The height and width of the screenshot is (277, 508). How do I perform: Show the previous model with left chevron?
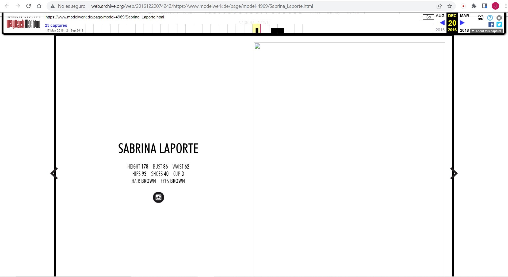(x=54, y=173)
